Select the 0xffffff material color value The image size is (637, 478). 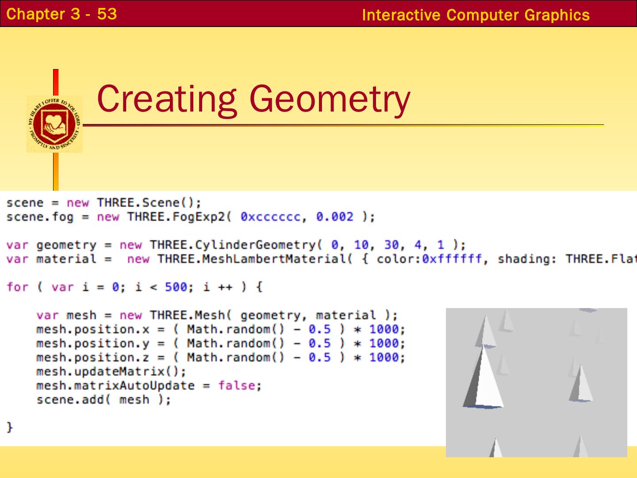pos(451,259)
